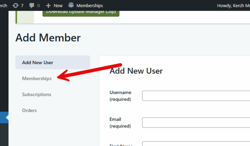Click the pending updates count 7

(x=22, y=6)
